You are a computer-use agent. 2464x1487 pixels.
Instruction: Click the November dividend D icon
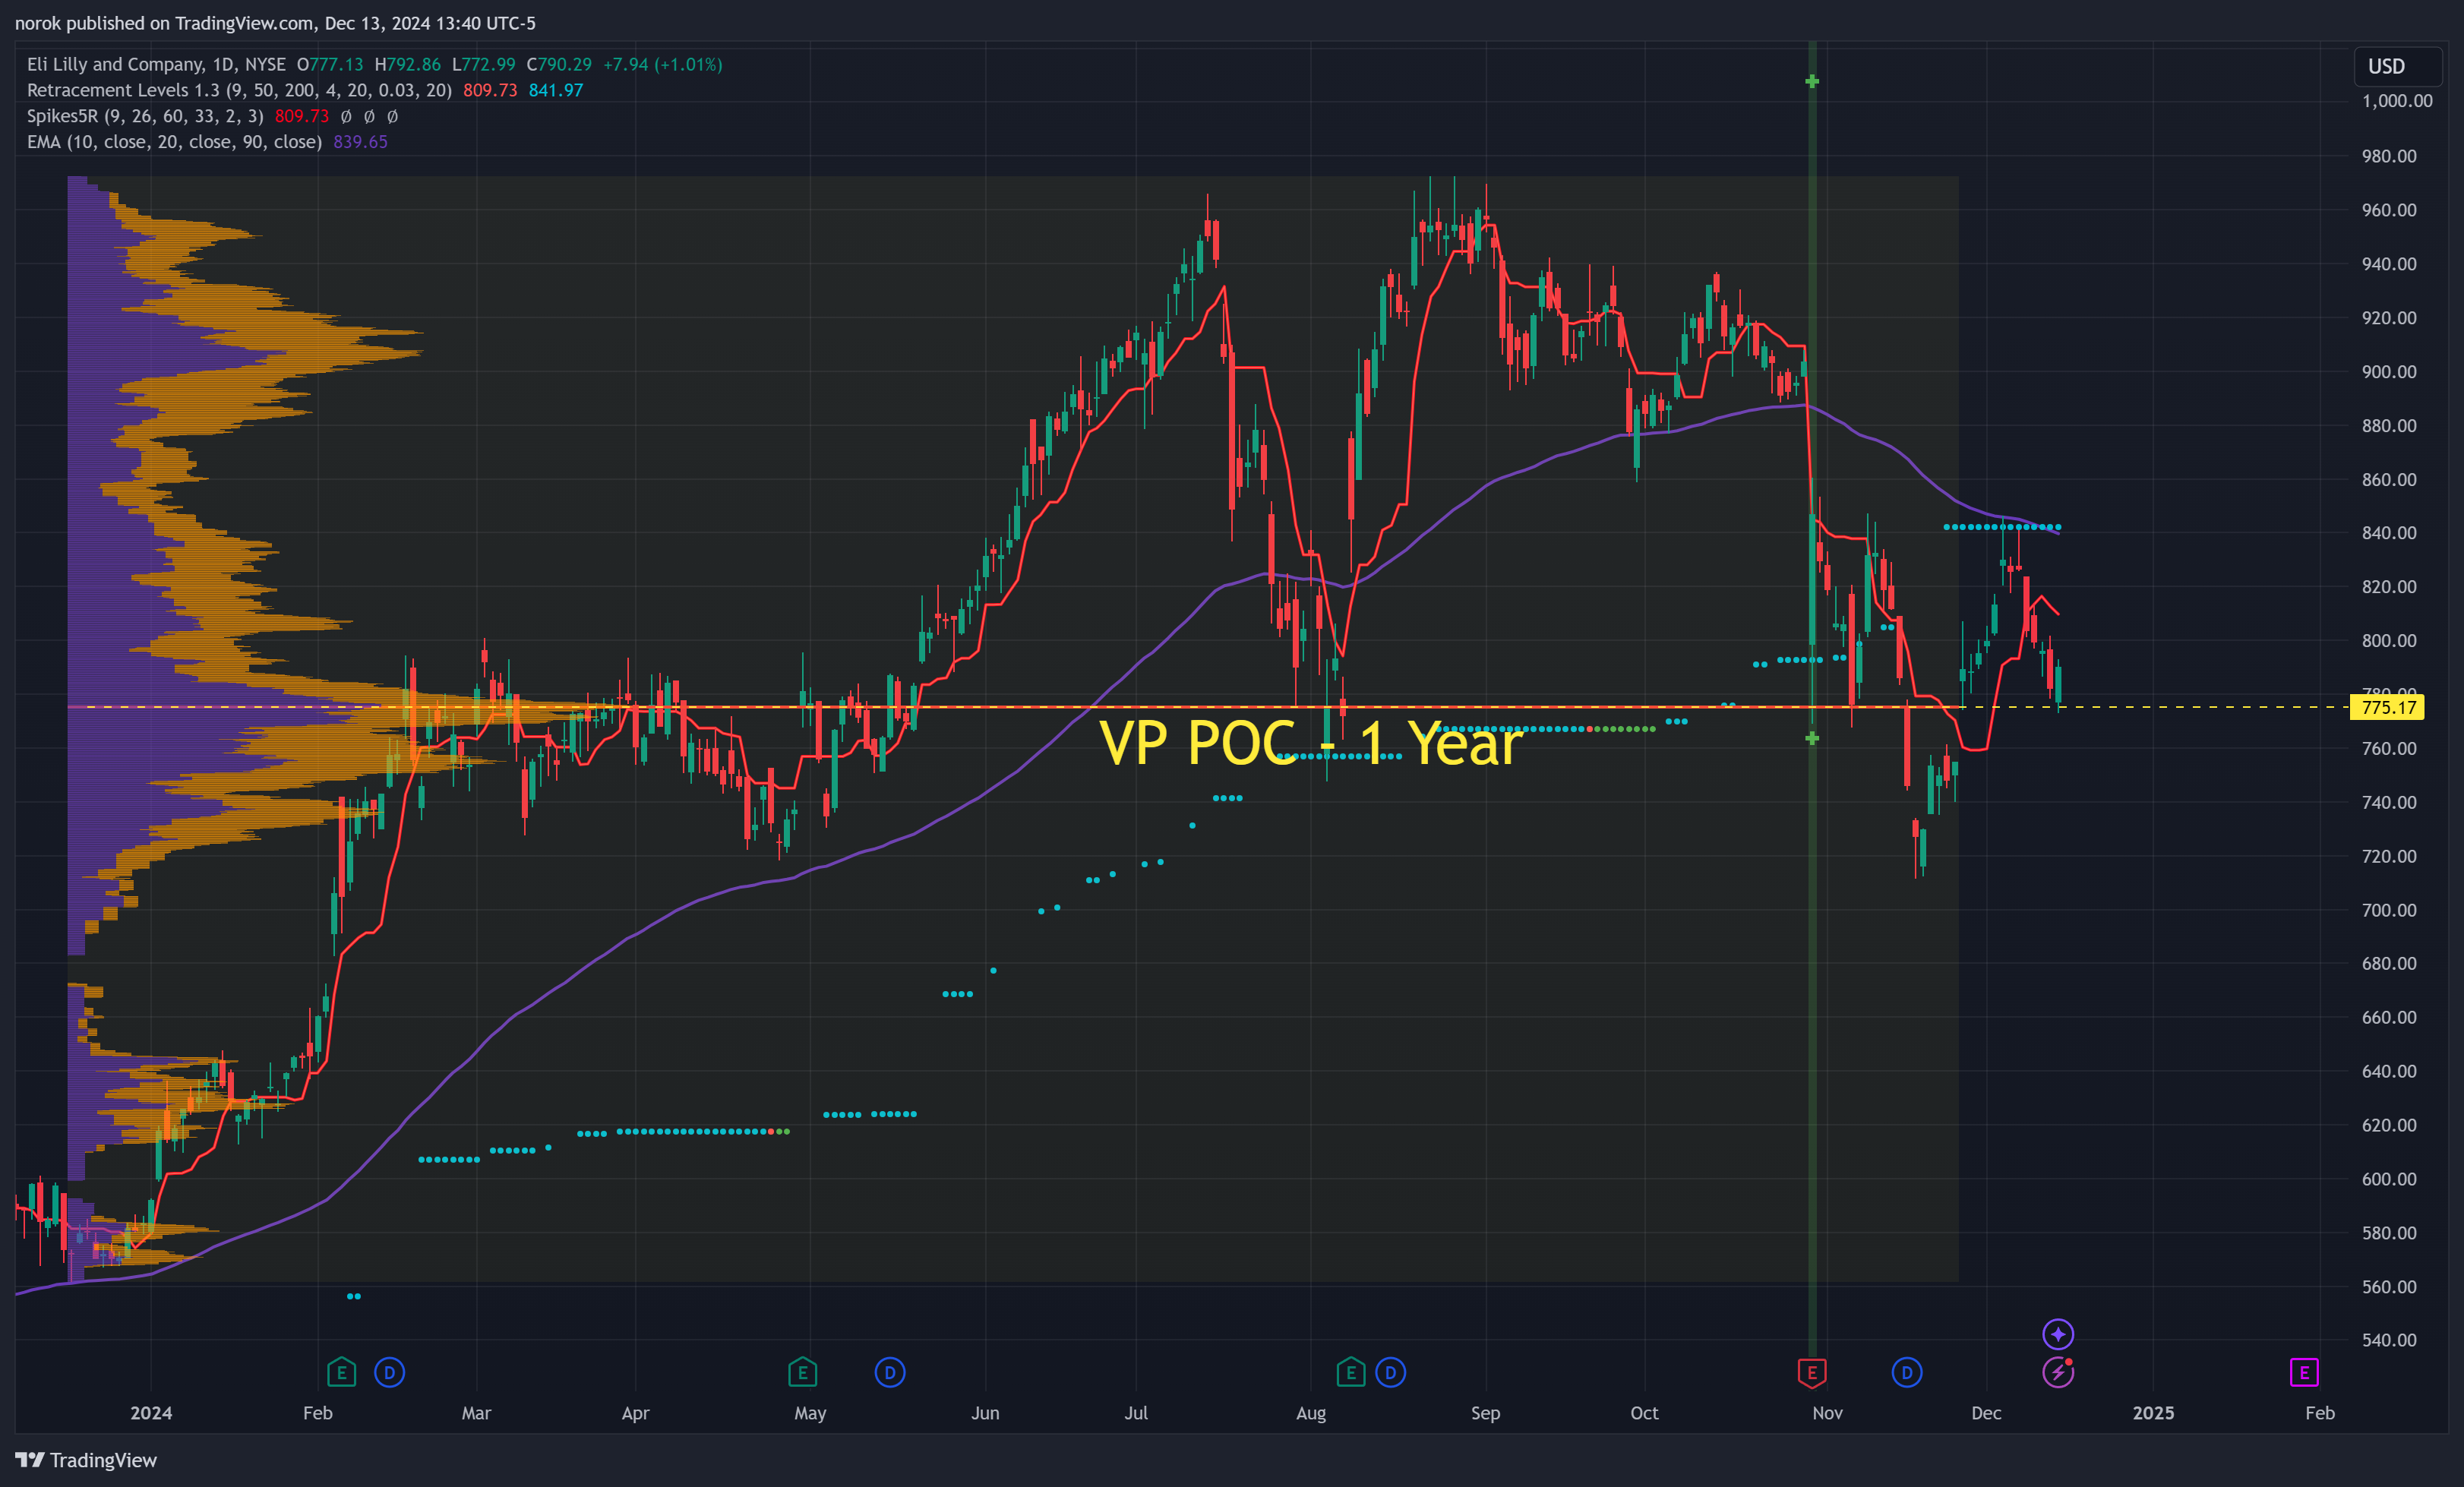tap(1906, 1372)
